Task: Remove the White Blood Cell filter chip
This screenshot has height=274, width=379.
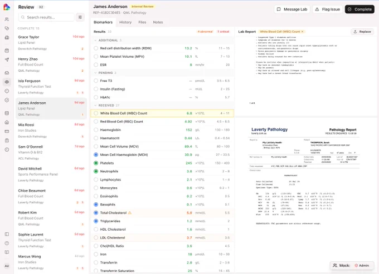Action: click(x=303, y=32)
